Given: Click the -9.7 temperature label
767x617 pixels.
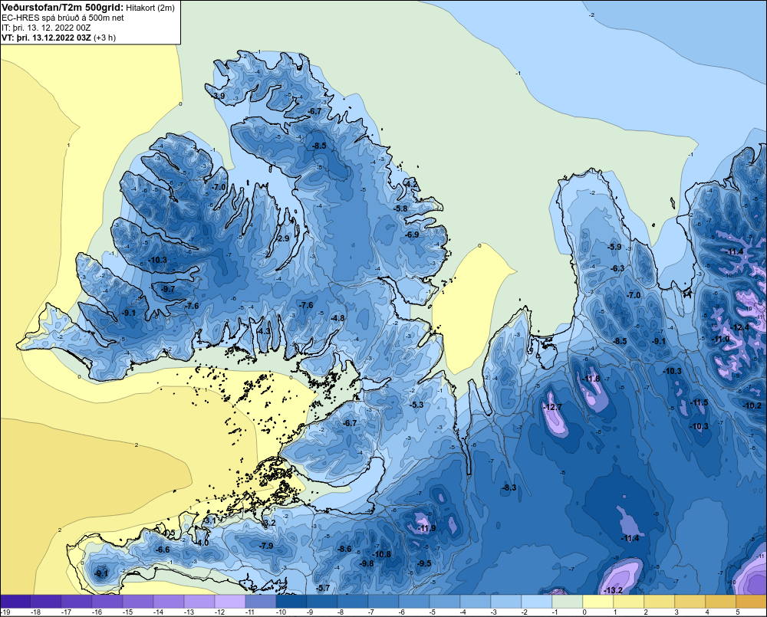Looking at the screenshot, I should [x=167, y=289].
